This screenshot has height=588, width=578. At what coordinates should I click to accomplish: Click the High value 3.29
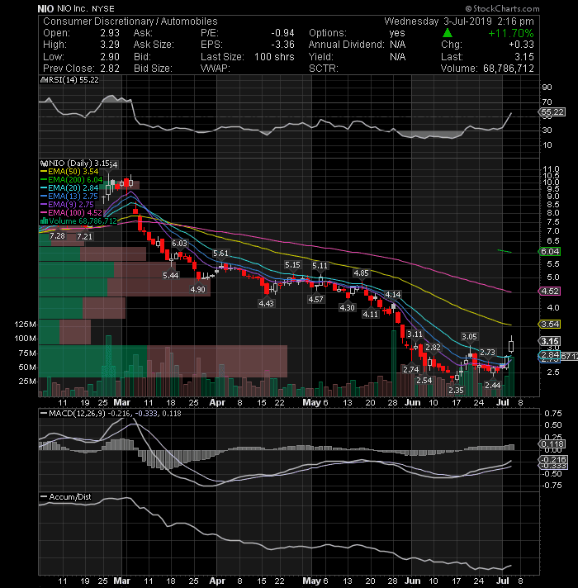tap(110, 45)
